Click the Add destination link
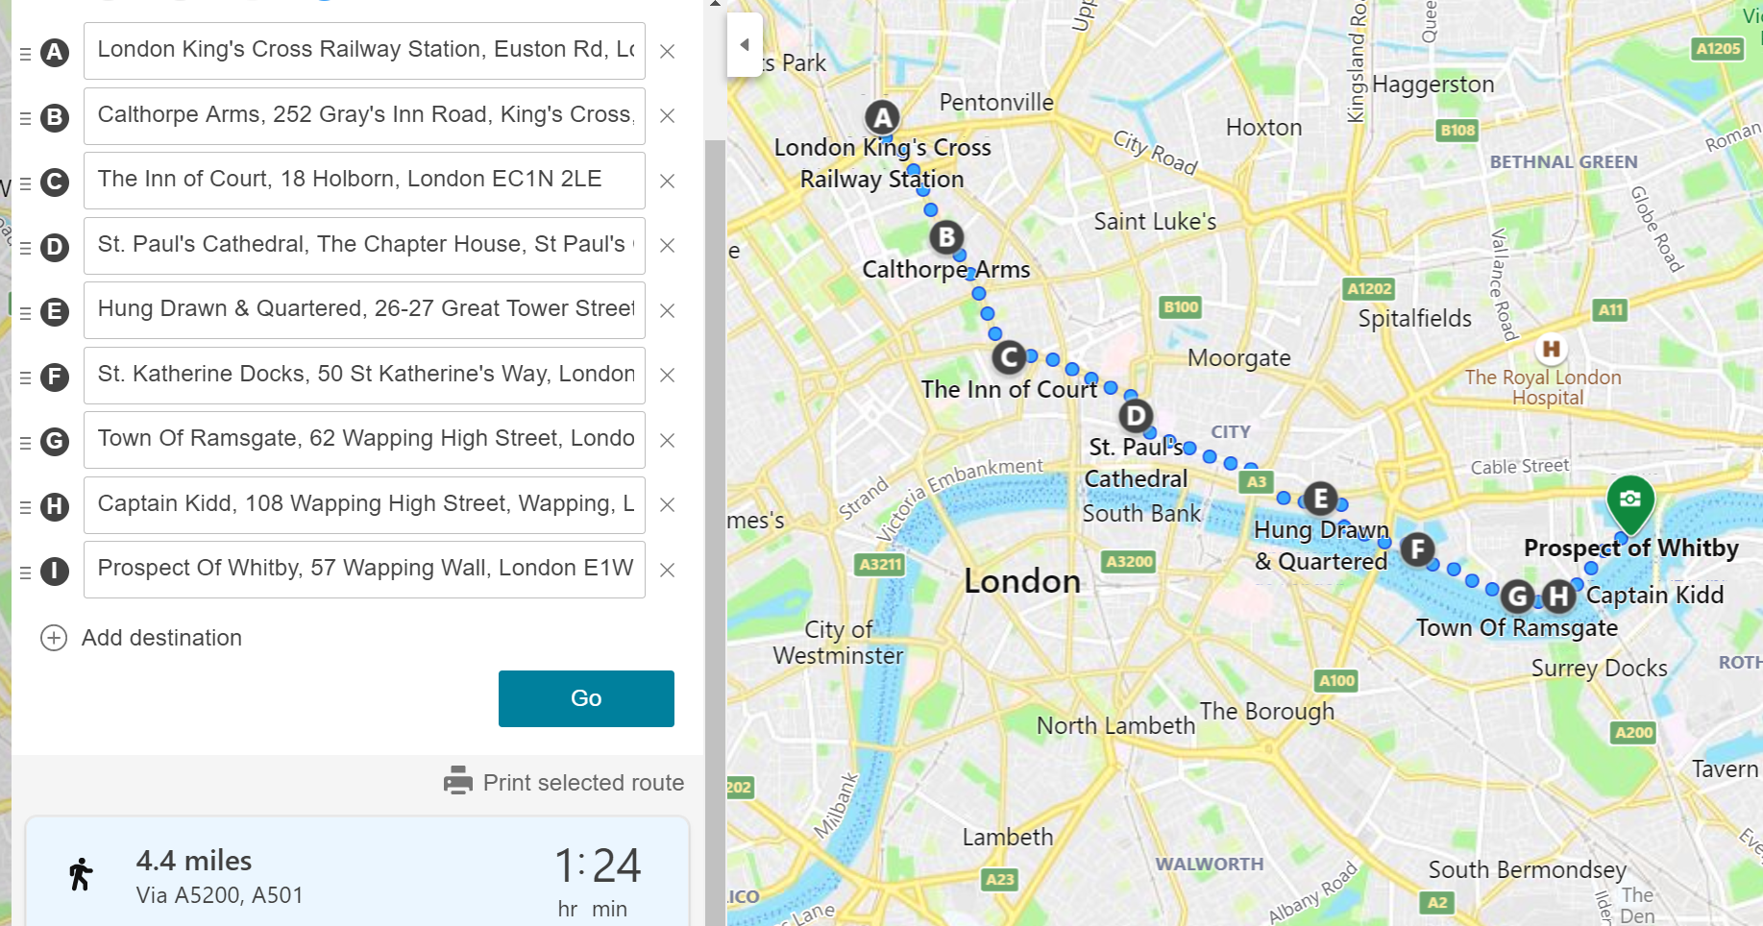This screenshot has height=926, width=1763. 161,638
